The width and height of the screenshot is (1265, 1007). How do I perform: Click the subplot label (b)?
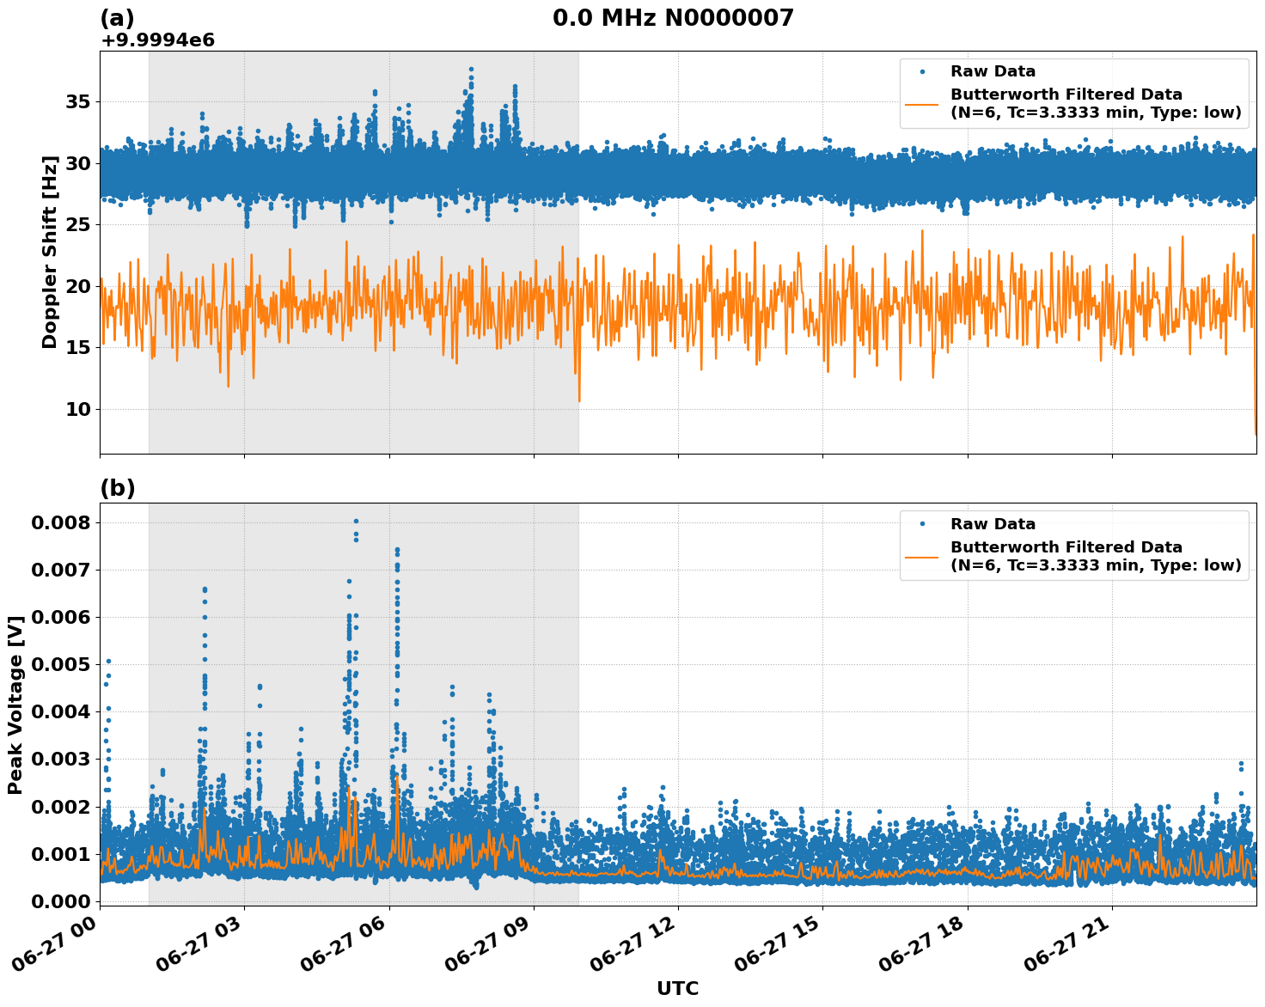[x=119, y=488]
